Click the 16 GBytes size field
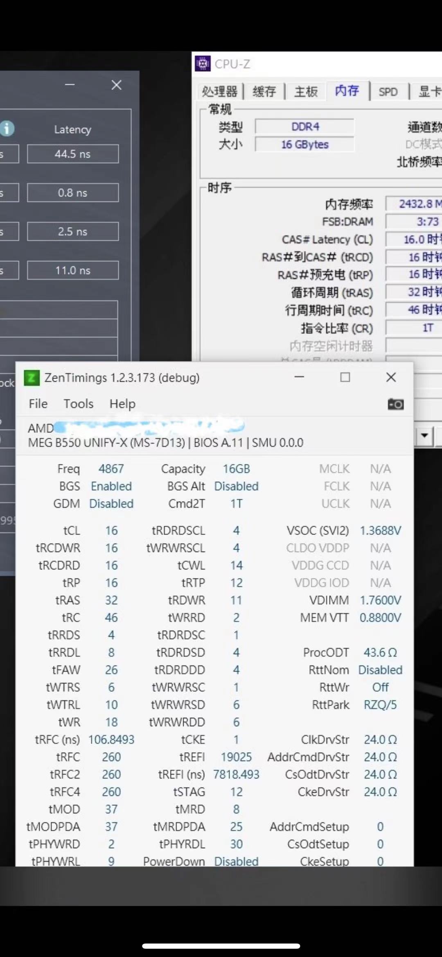Viewport: 442px width, 957px height. click(305, 144)
